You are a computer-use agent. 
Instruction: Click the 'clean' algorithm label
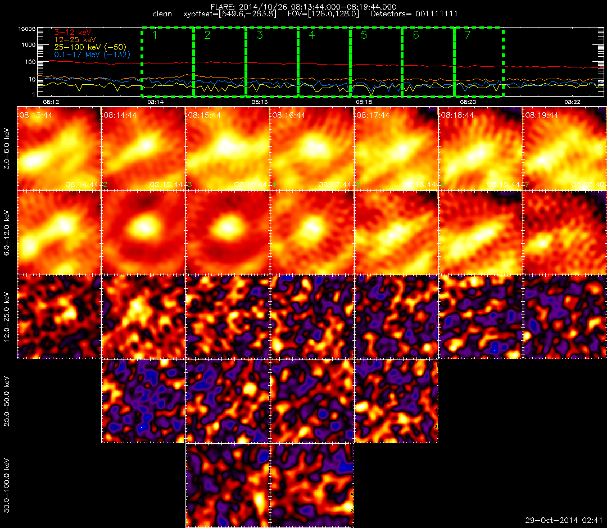point(162,14)
